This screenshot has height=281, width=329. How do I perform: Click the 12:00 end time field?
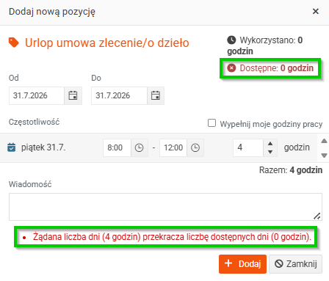point(173,147)
